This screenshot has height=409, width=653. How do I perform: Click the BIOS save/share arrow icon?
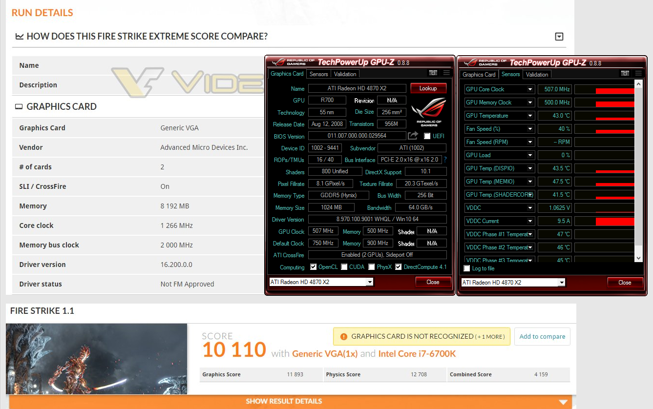coord(413,136)
